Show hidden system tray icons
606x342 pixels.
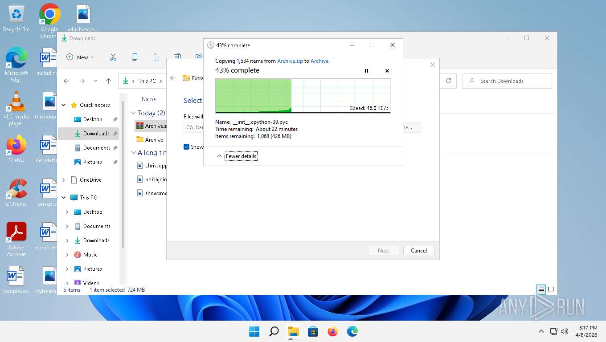point(541,331)
